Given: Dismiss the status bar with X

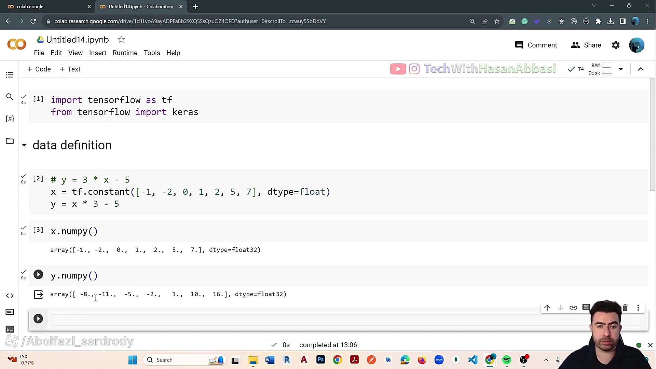Looking at the screenshot, I should point(650,345).
